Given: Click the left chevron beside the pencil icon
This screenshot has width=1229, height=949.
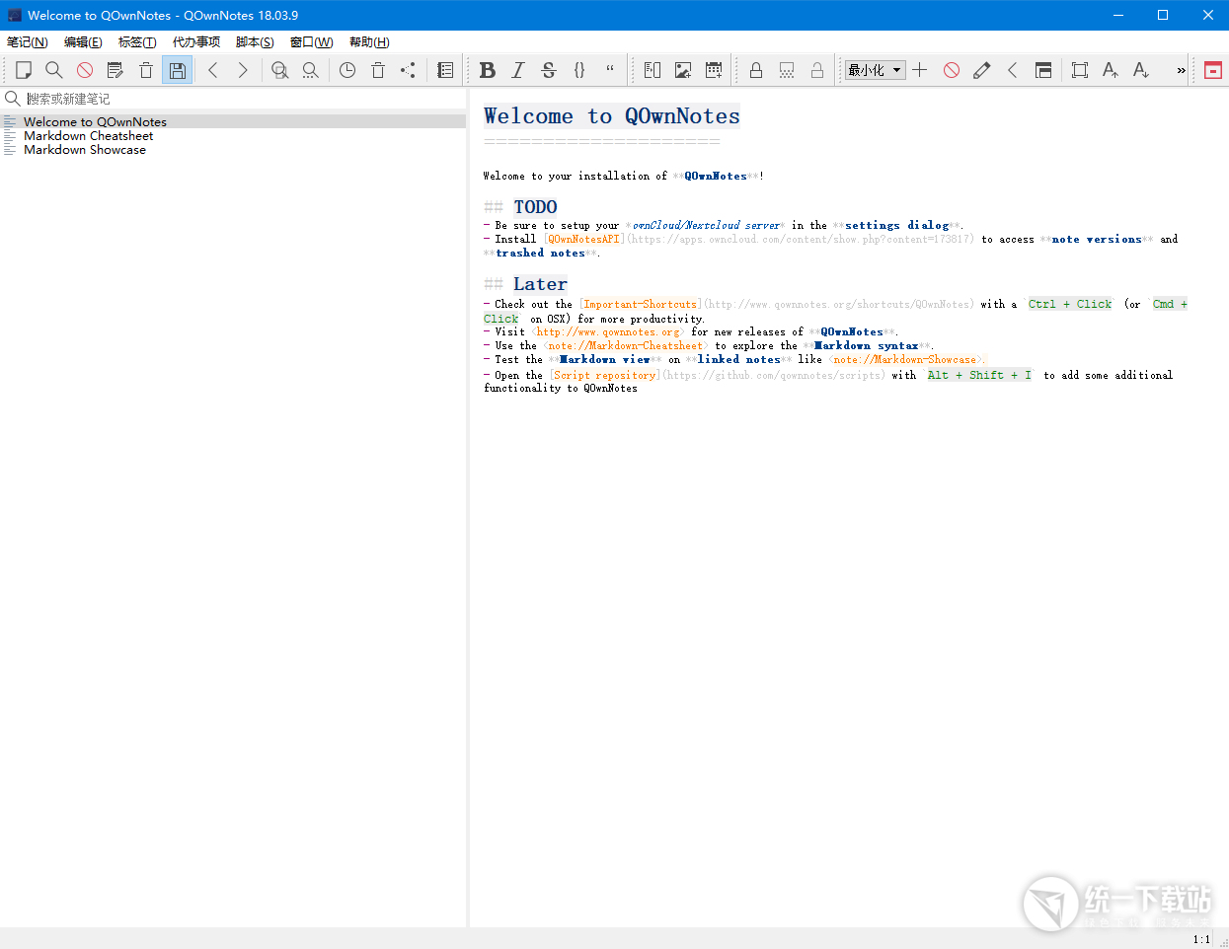Looking at the screenshot, I should [1013, 70].
